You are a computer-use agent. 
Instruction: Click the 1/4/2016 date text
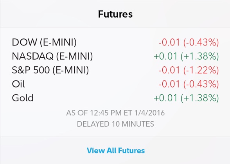(149, 113)
